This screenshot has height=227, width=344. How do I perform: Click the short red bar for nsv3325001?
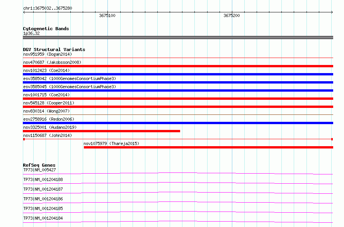coord(101,131)
